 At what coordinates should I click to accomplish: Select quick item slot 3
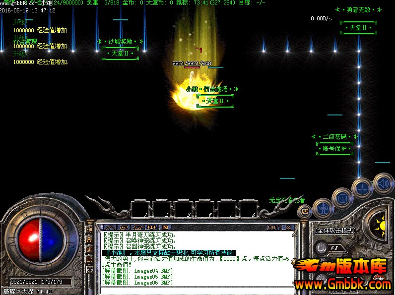point(184,209)
